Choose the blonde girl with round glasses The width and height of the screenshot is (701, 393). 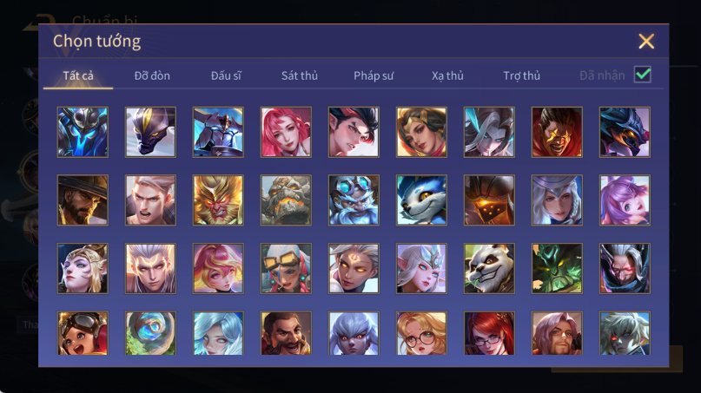point(421,333)
